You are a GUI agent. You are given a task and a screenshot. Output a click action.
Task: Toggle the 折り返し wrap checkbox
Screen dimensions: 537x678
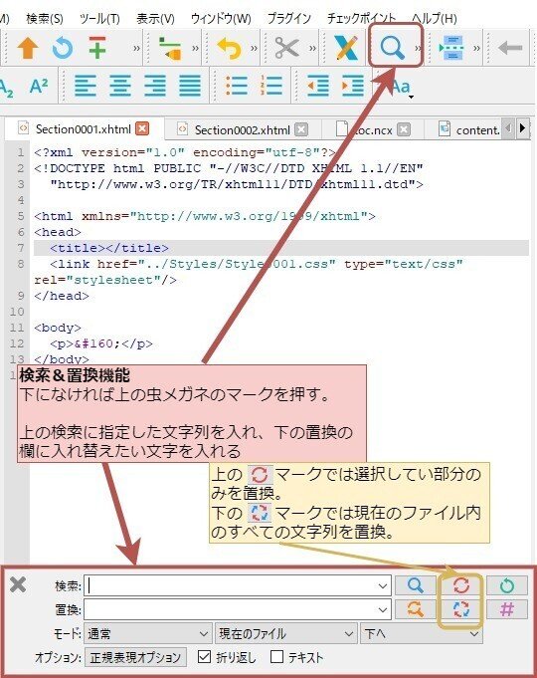204,657
